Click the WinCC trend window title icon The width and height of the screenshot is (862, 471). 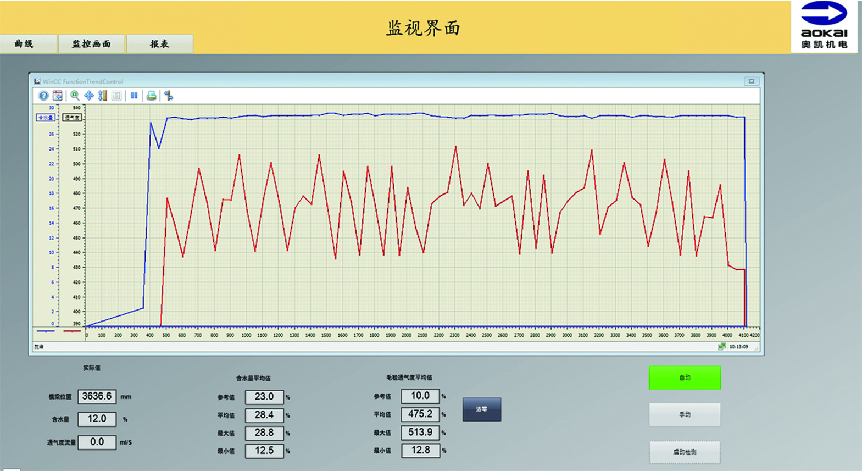(37, 81)
